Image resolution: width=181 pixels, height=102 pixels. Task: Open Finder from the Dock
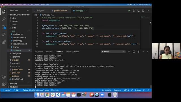37,95
